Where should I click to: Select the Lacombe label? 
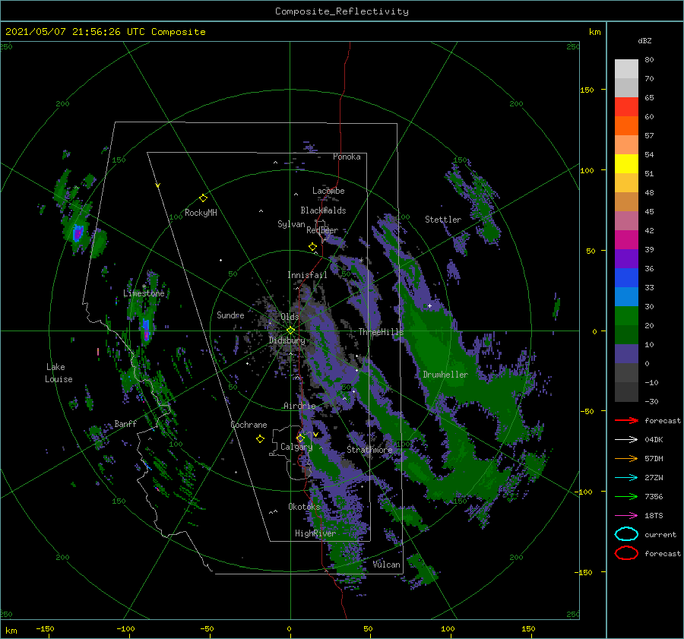coord(328,191)
